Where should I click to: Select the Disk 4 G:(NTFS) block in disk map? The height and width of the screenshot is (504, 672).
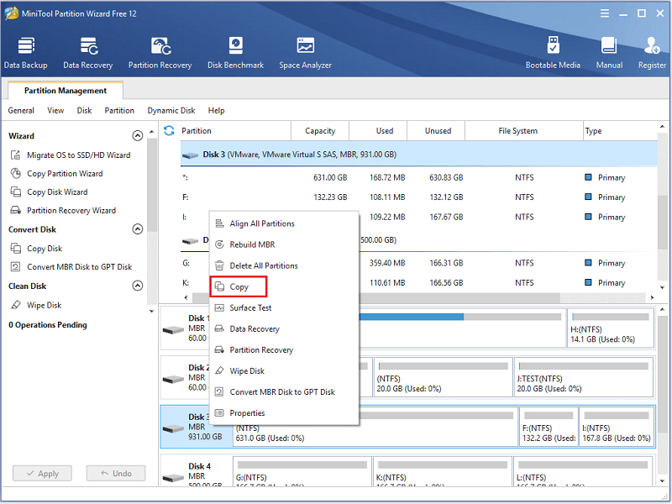pyautogui.click(x=302, y=471)
